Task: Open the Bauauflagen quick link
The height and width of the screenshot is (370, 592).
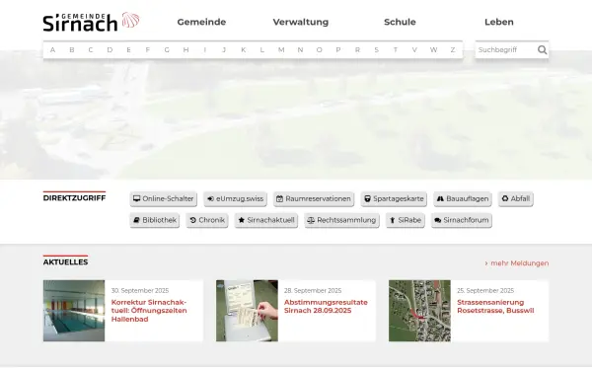Action: (x=463, y=199)
